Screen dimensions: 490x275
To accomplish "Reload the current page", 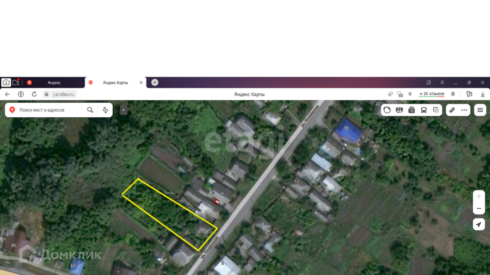I will coord(34,94).
